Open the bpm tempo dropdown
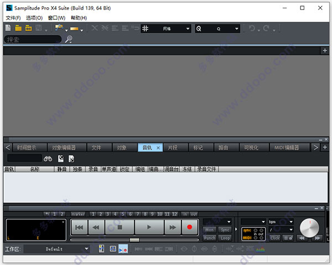332x265 pixels. [x=281, y=222]
